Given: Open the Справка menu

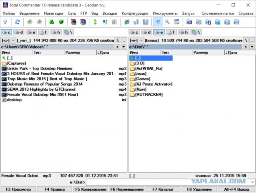Looking at the screenshot, I should pyautogui.click(x=246, y=13).
